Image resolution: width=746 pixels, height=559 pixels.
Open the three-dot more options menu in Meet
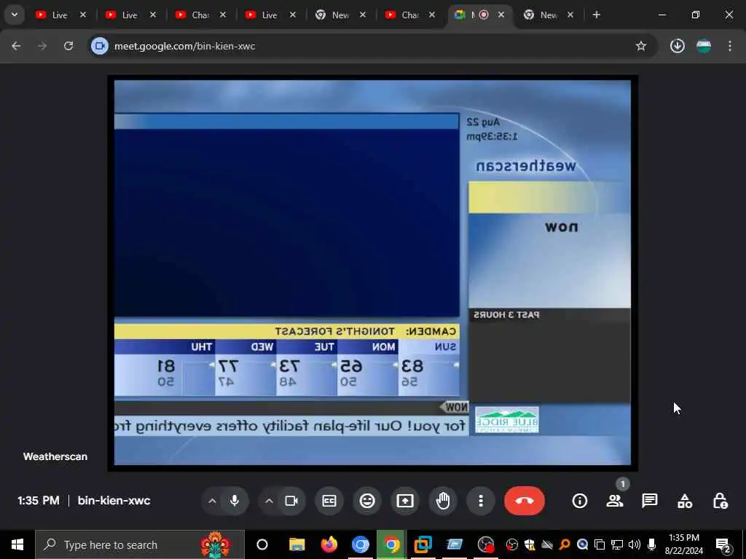481,501
